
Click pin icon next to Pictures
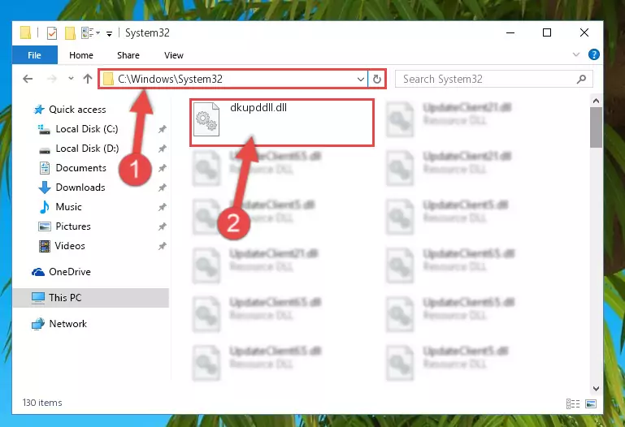(x=163, y=226)
